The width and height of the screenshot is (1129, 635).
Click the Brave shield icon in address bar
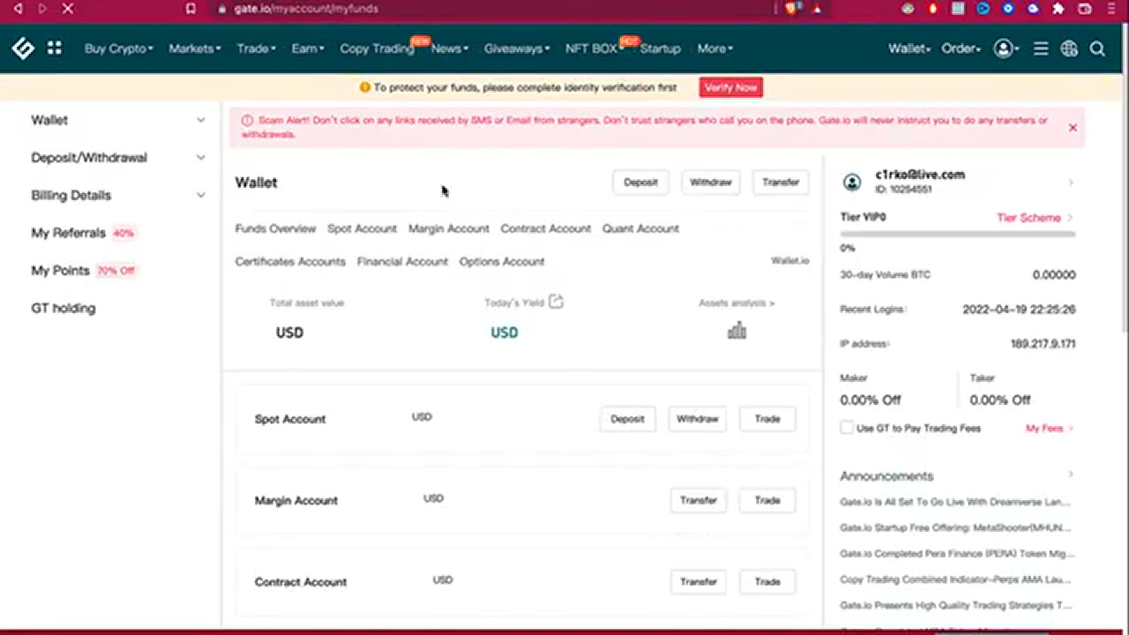(x=793, y=9)
